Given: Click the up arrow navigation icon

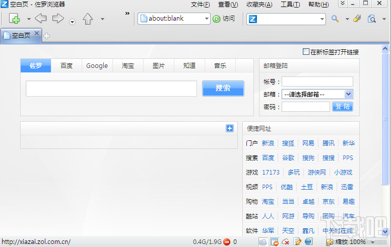Looking at the screenshot, I should tap(88, 19).
